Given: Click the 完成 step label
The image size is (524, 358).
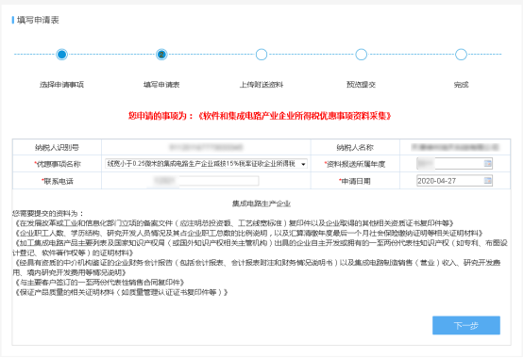Looking at the screenshot, I should point(461,85).
